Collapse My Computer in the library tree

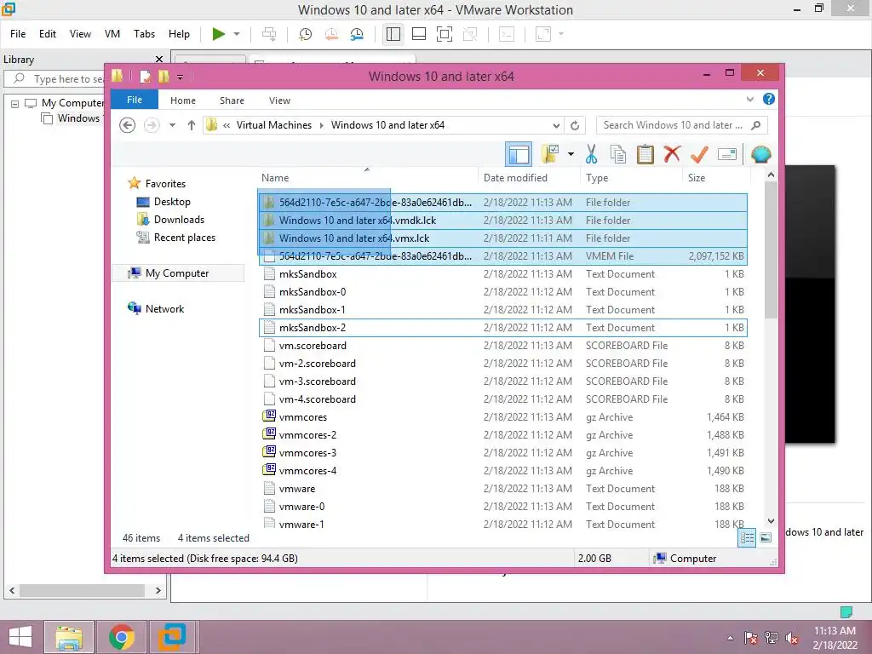tap(15, 103)
